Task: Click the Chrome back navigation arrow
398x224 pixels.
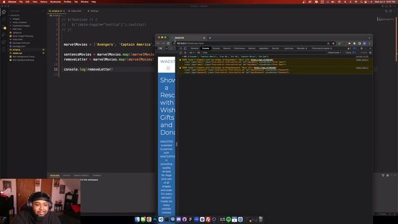Action: [x=158, y=44]
